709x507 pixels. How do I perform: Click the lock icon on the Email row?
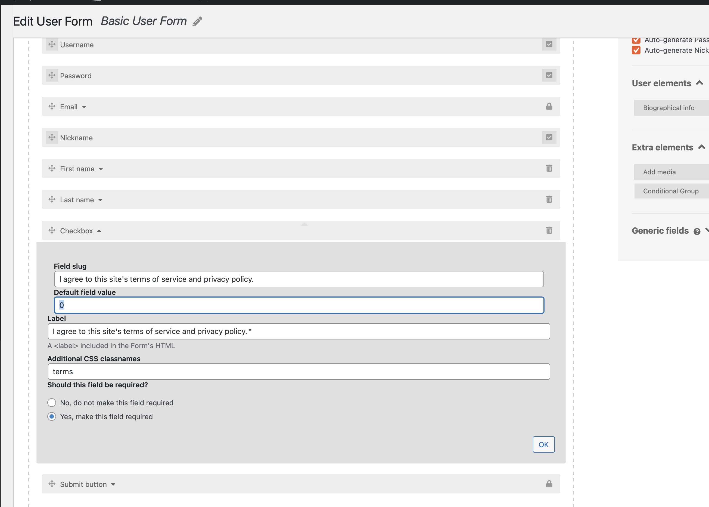pos(549,106)
